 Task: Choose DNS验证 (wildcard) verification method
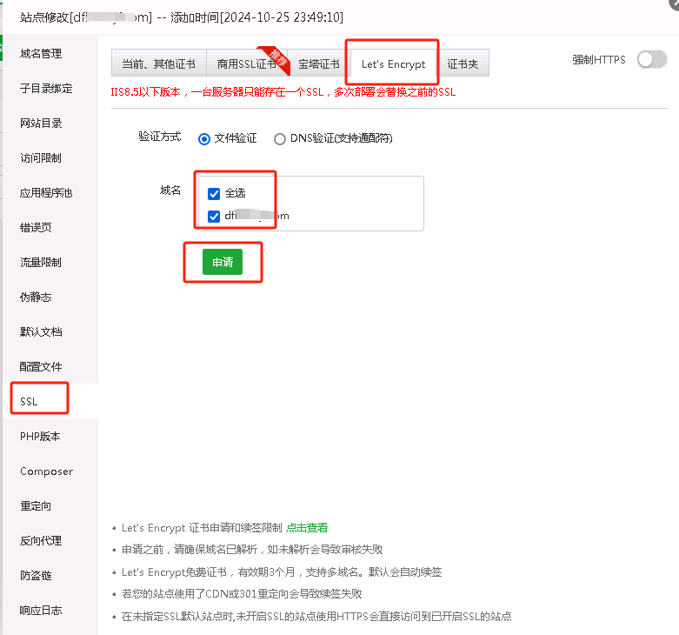pyautogui.click(x=279, y=138)
